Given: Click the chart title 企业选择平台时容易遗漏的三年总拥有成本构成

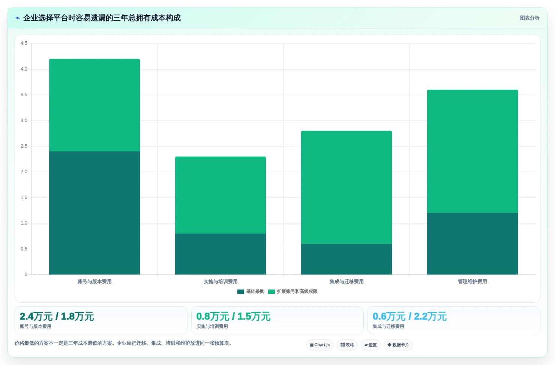Looking at the screenshot, I should click(102, 18).
